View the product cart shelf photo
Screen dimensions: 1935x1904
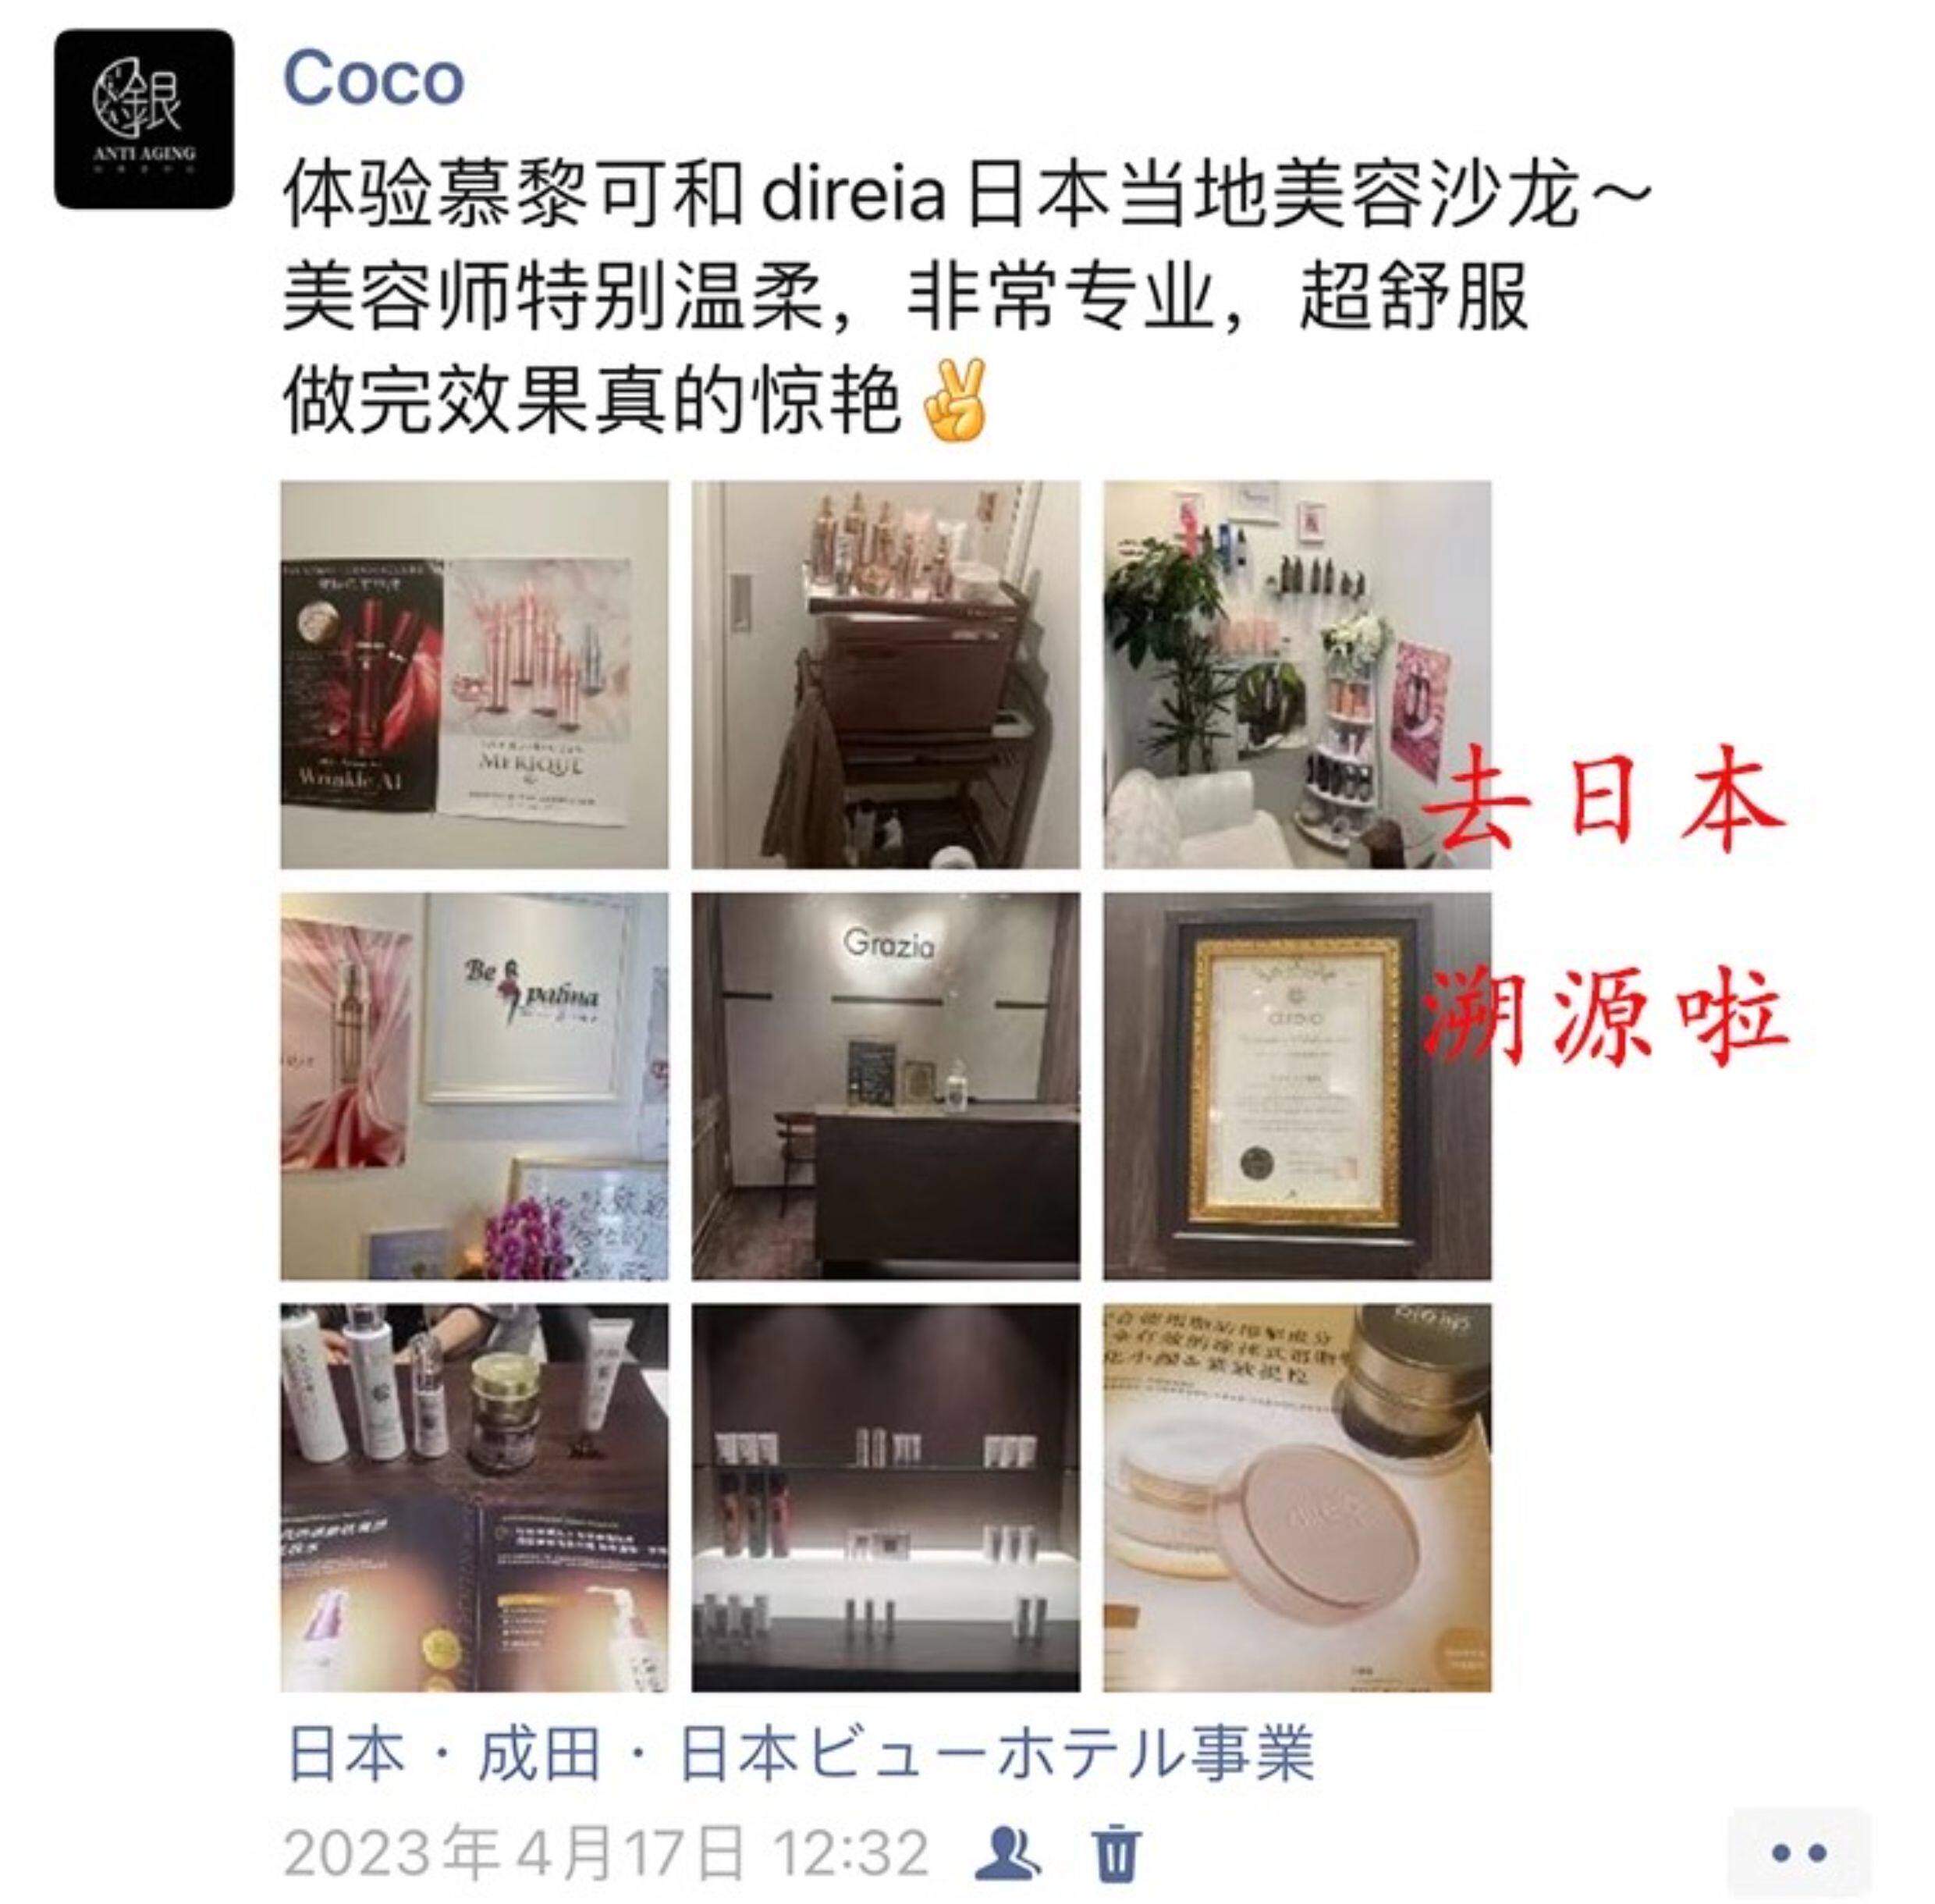point(886,675)
